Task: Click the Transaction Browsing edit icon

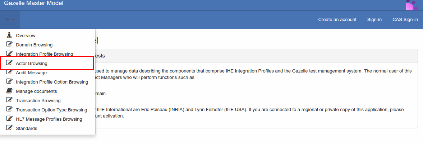Action: [x=9, y=100]
